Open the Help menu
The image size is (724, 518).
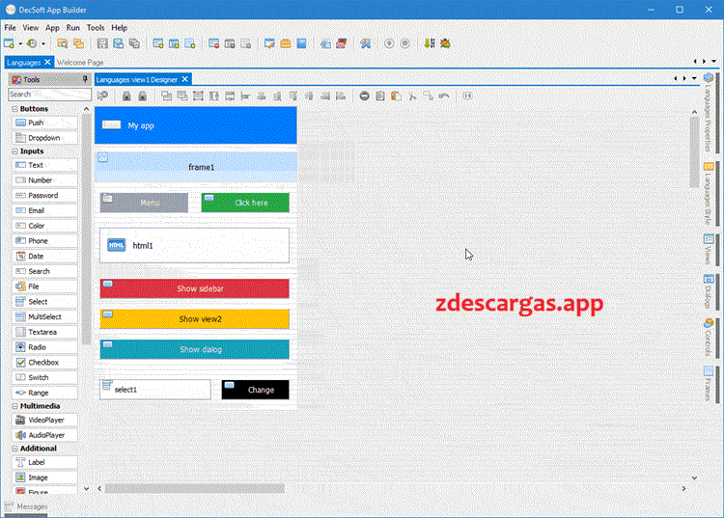coord(119,28)
